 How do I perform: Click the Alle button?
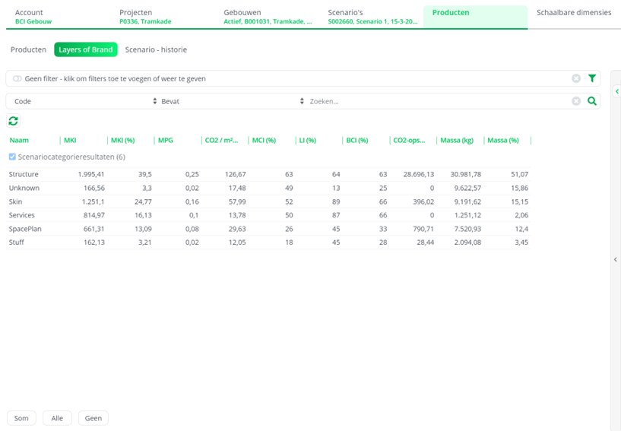click(x=57, y=418)
